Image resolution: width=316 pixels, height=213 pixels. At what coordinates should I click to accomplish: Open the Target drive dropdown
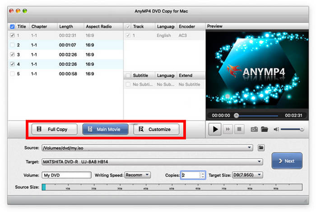[260, 161]
